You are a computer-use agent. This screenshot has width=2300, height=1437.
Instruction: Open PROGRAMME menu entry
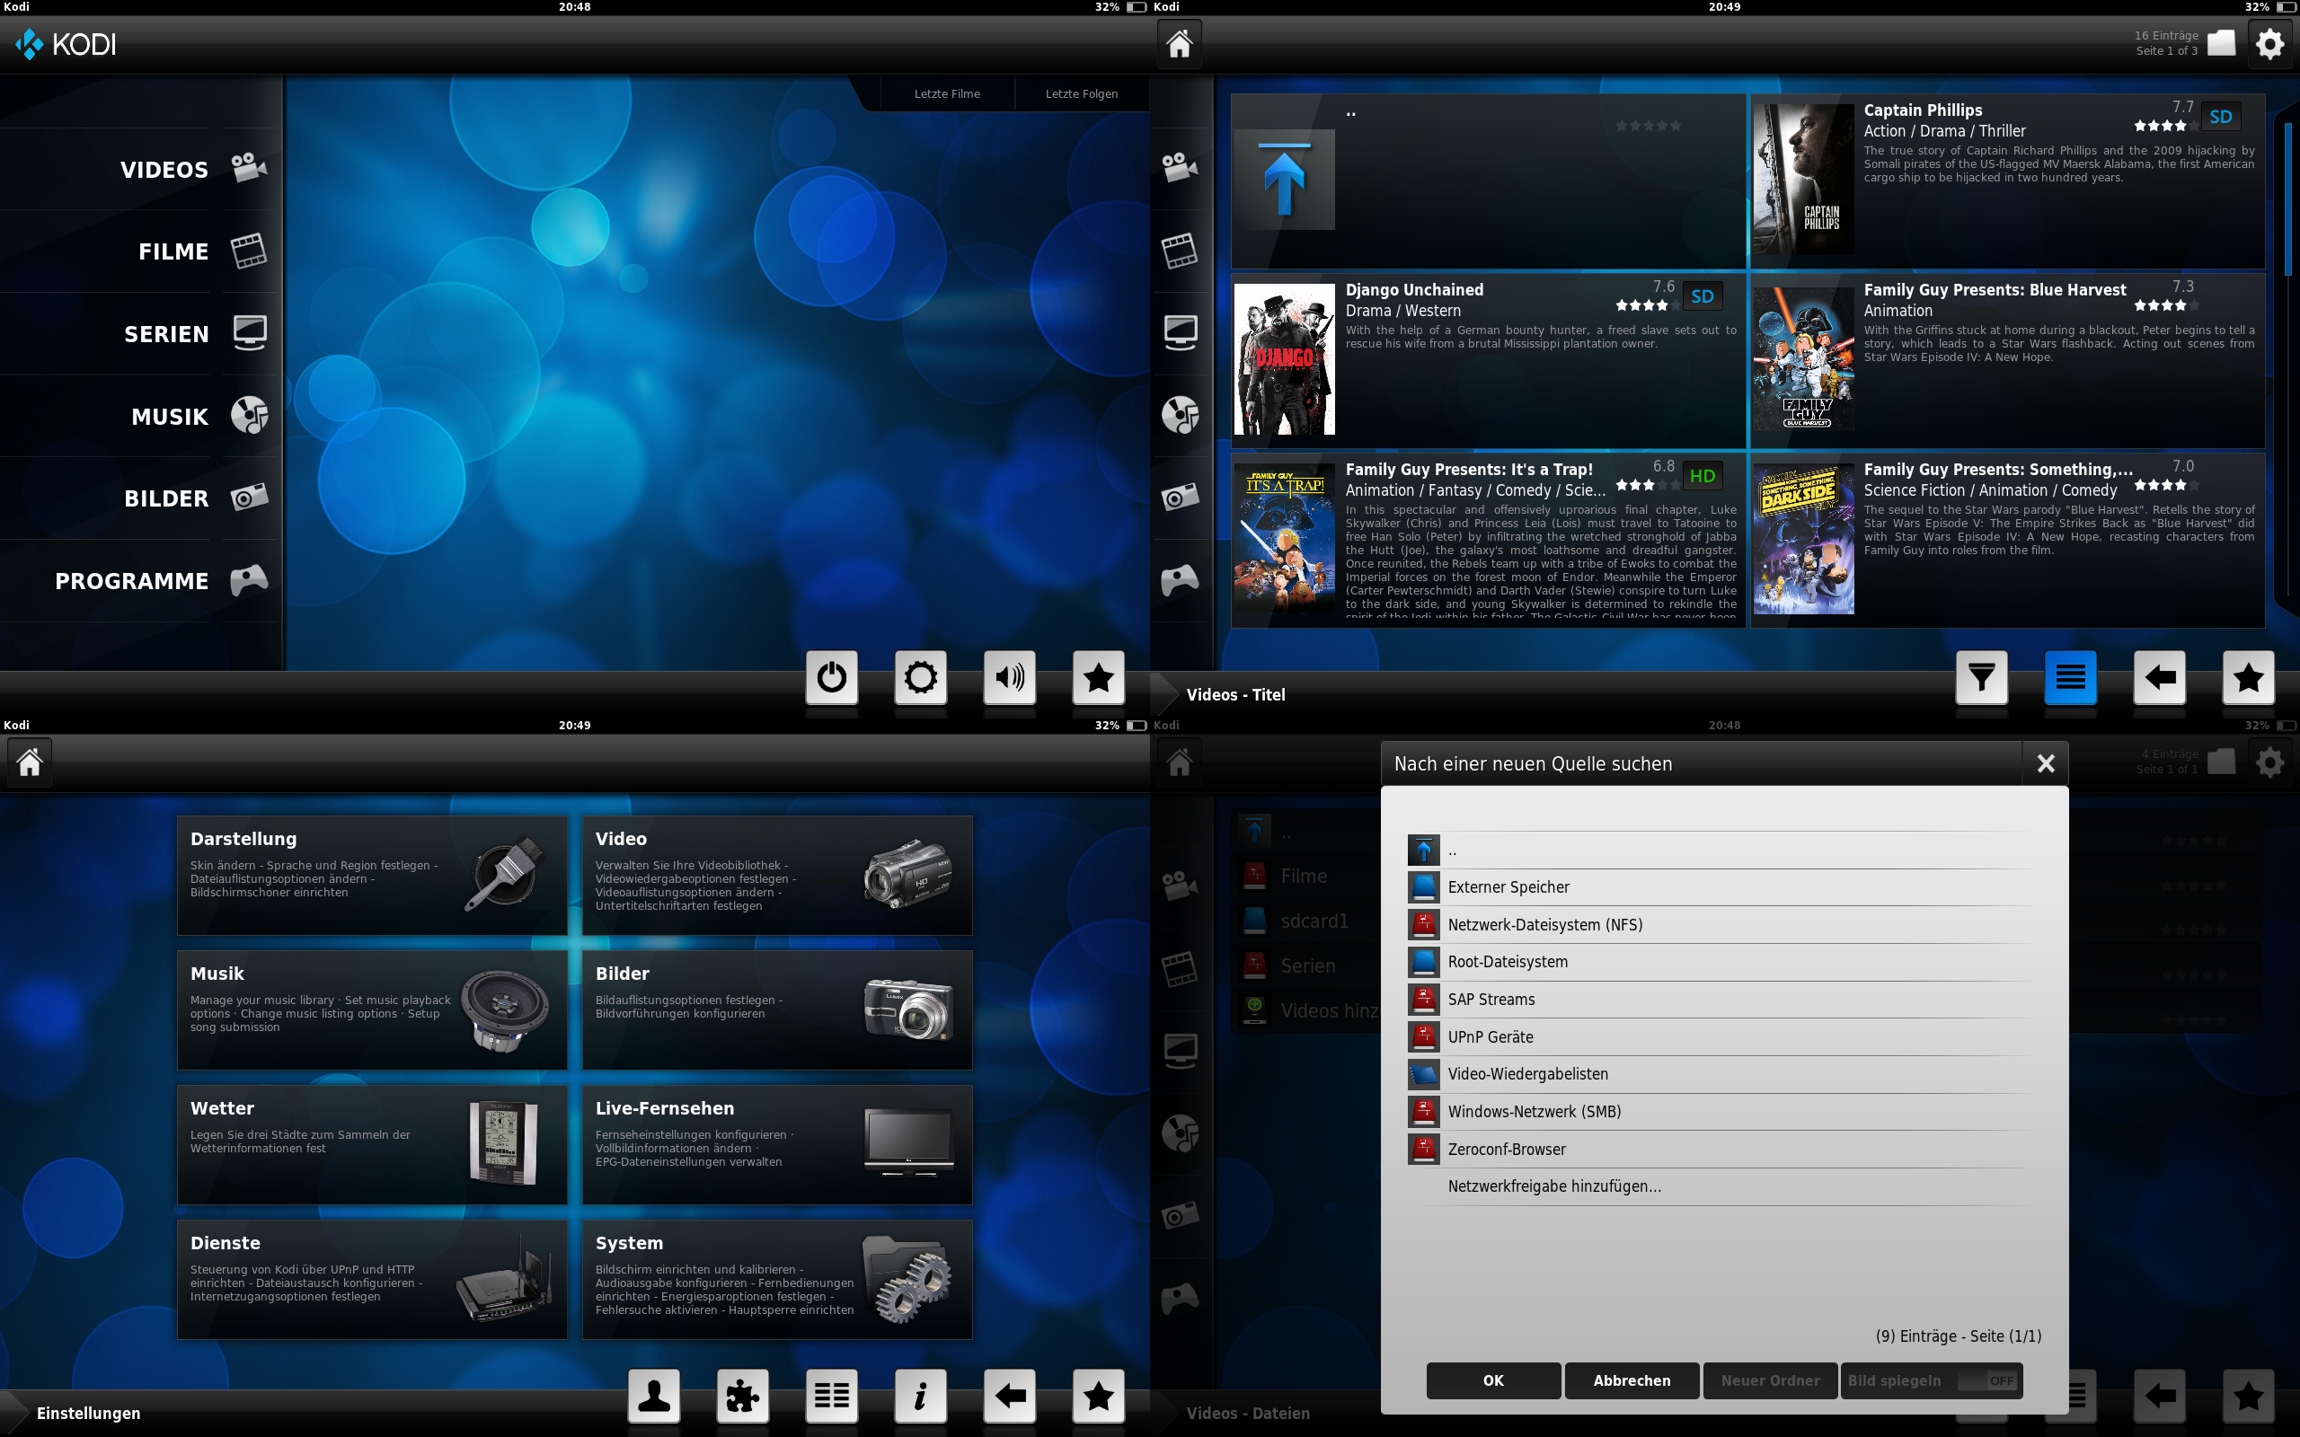[141, 582]
